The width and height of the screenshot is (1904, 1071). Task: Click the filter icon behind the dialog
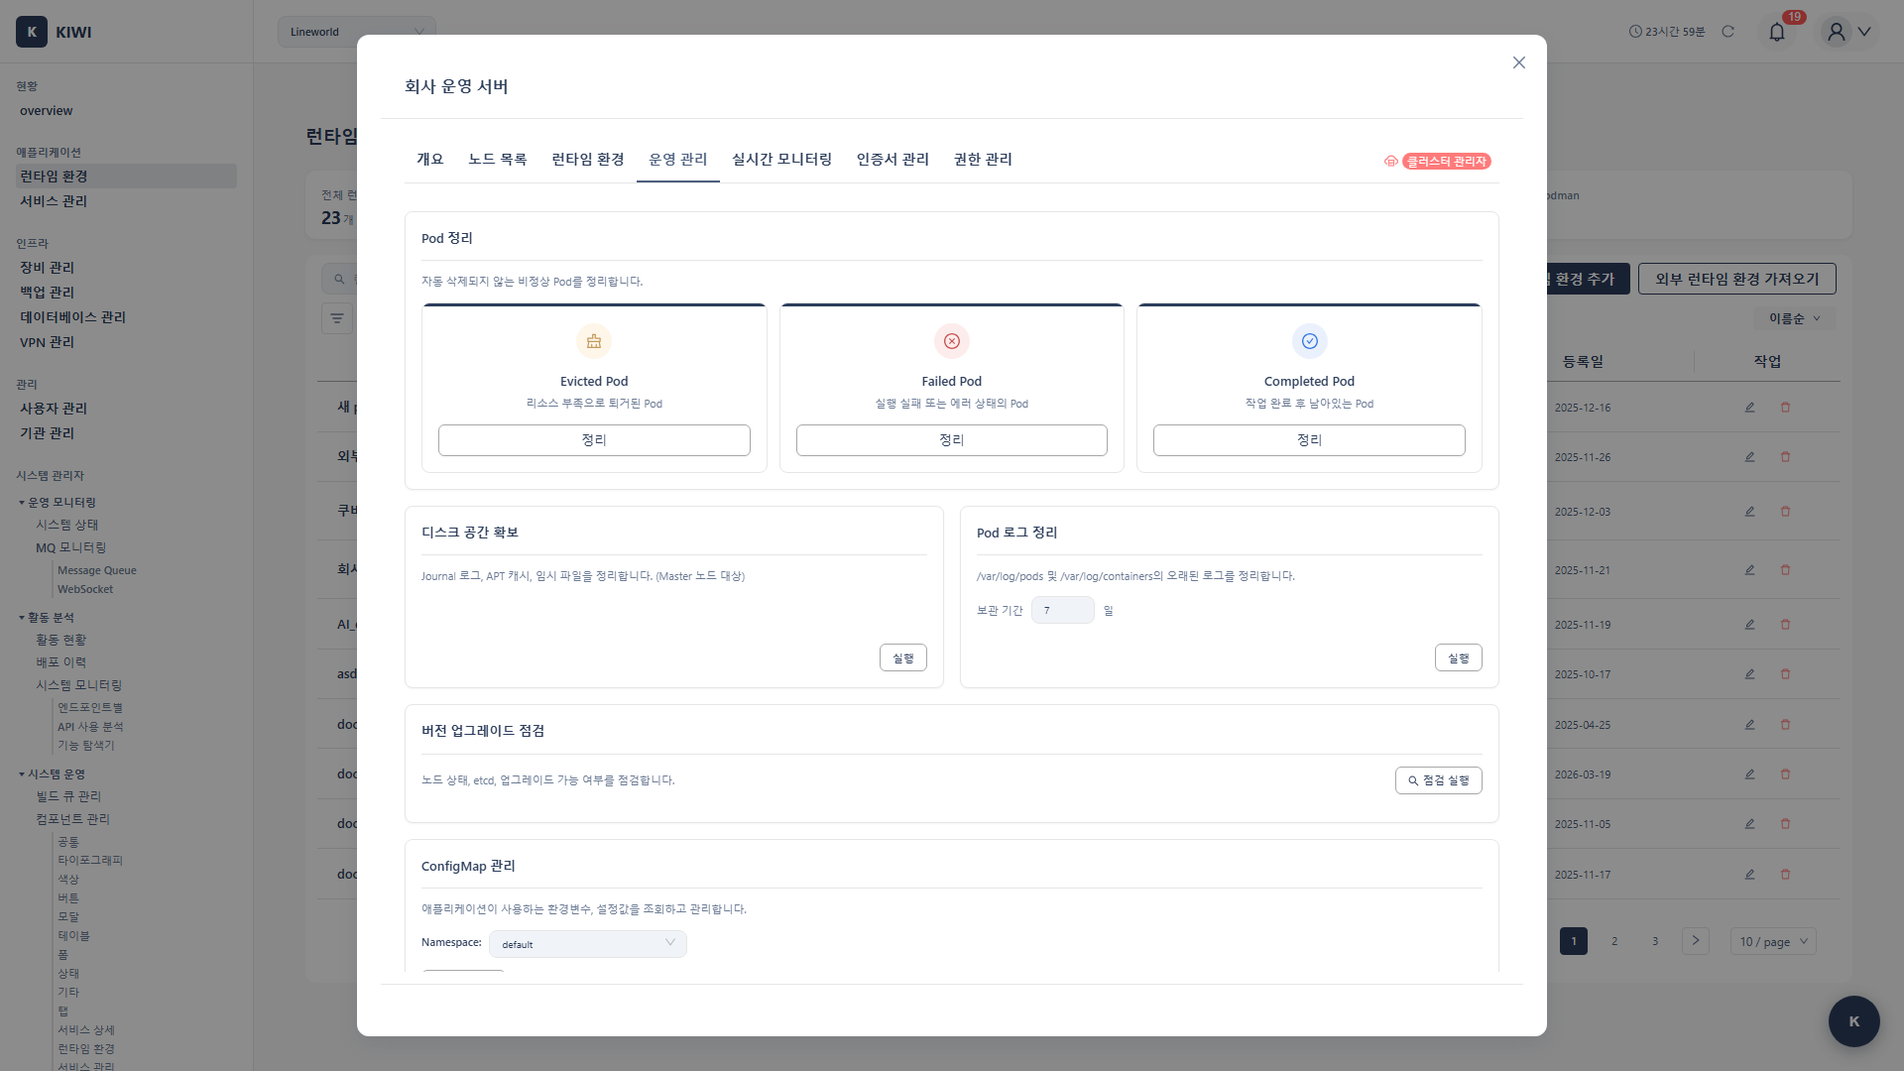(x=337, y=318)
